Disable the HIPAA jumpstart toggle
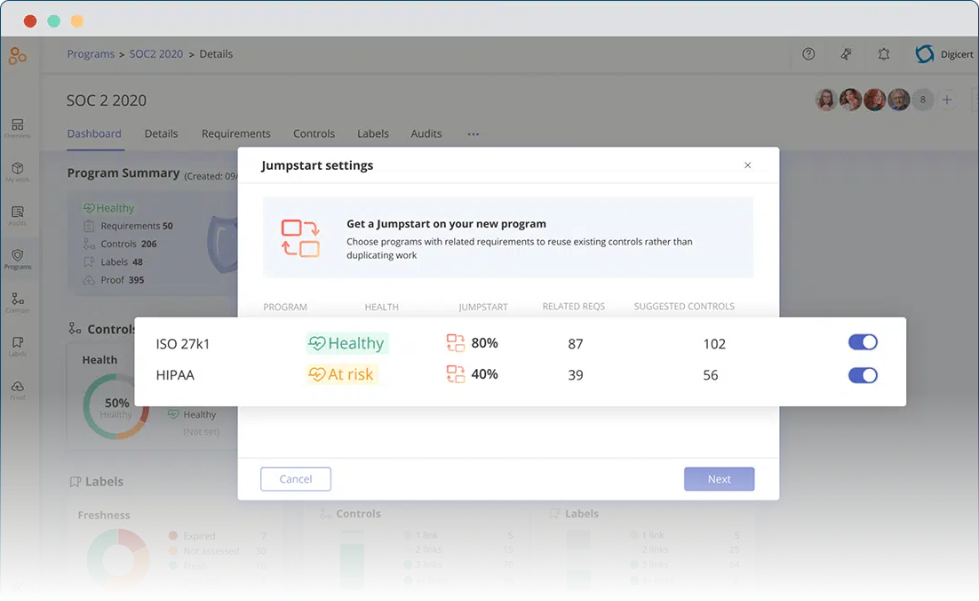Viewport: 979px width, 601px height. (x=863, y=375)
